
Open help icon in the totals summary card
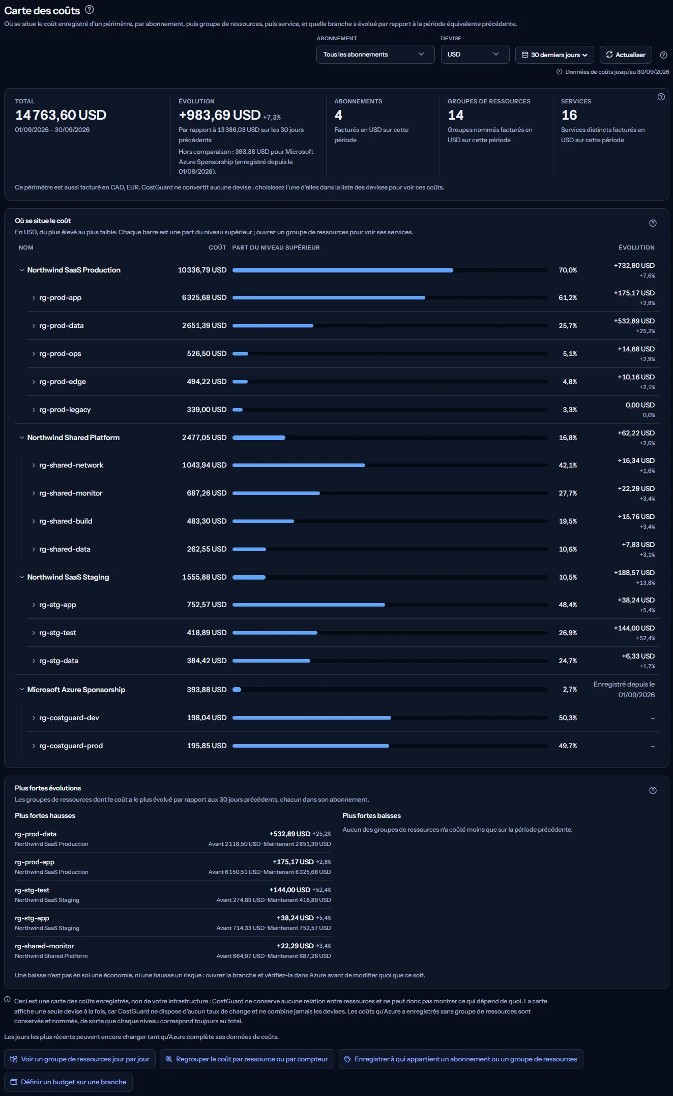(x=661, y=97)
